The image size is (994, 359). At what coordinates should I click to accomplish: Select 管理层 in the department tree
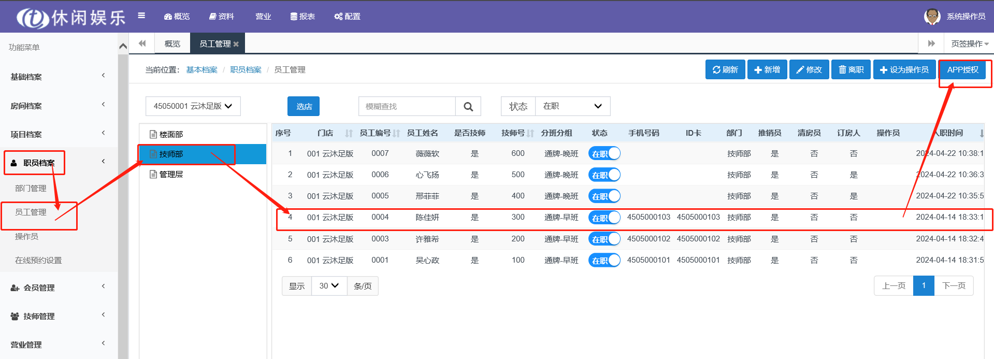(171, 175)
